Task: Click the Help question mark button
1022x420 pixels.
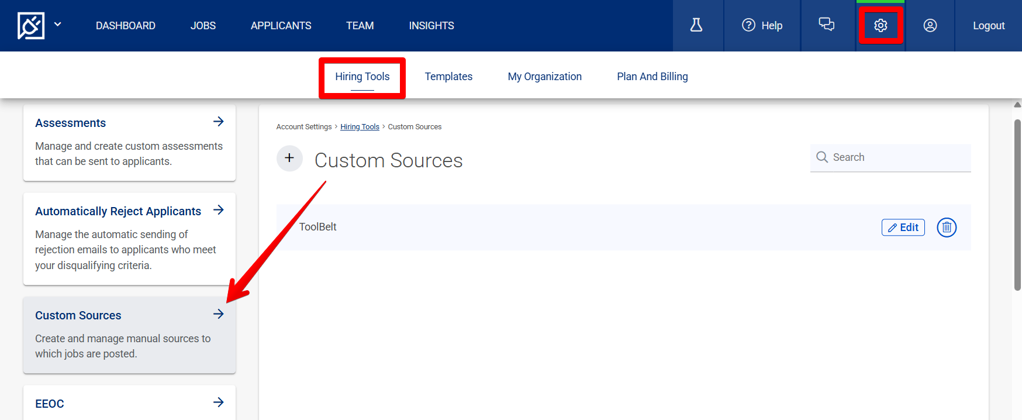Action: (762, 25)
